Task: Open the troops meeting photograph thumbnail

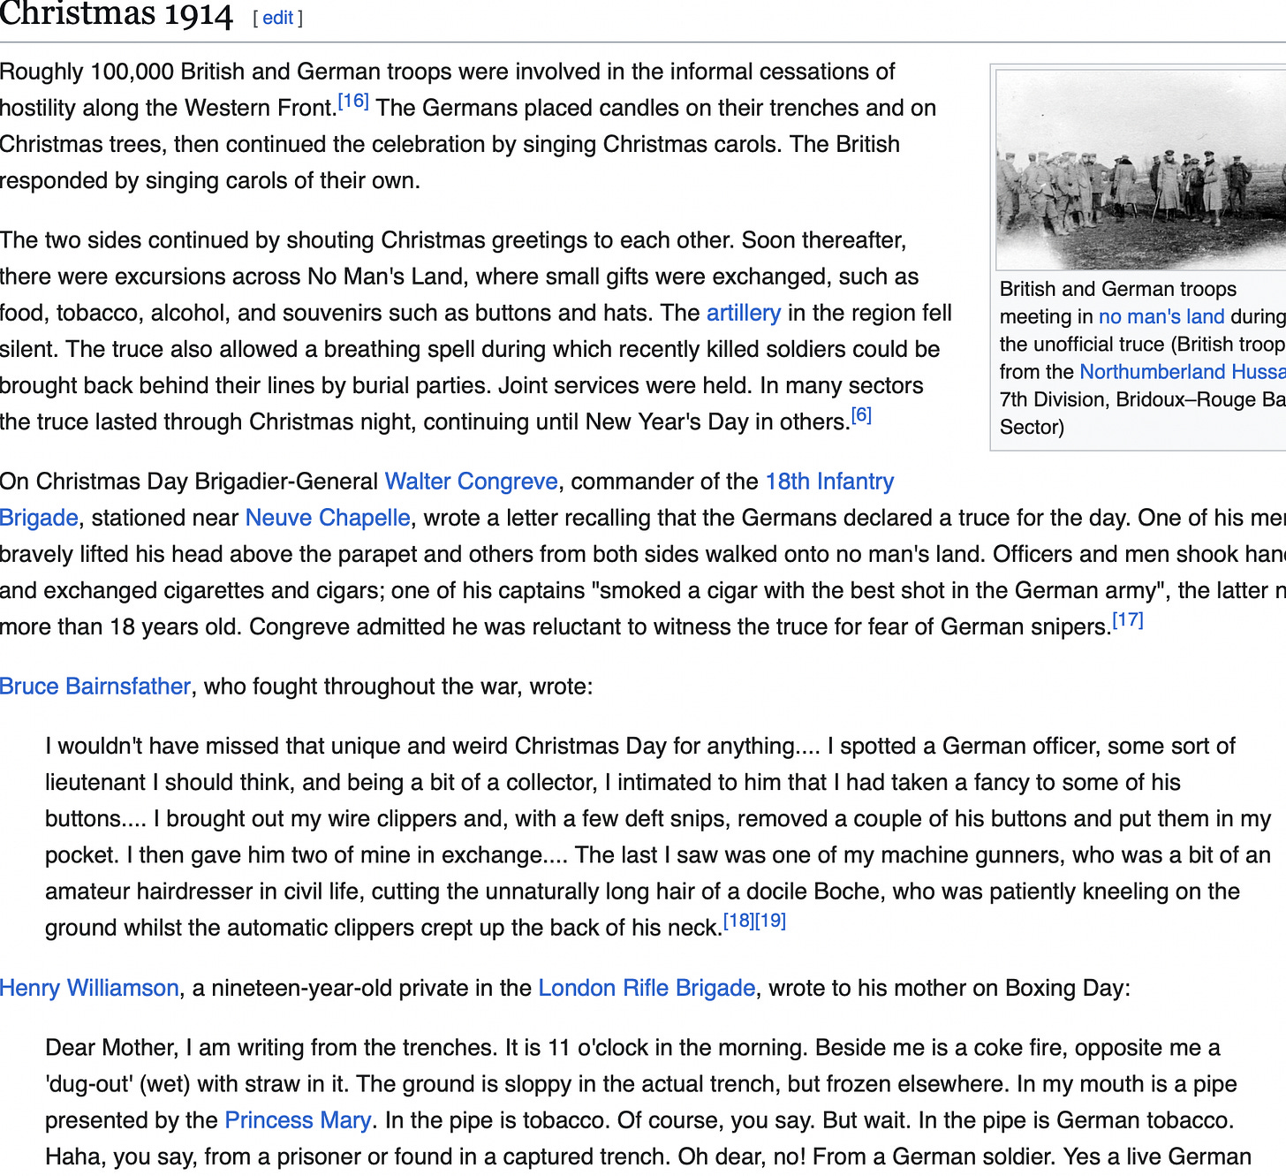Action: coord(1140,170)
